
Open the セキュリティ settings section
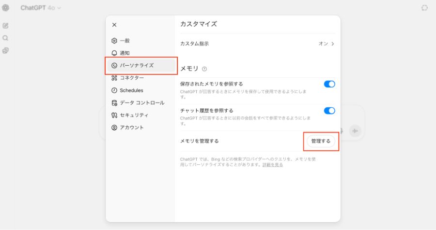point(141,115)
